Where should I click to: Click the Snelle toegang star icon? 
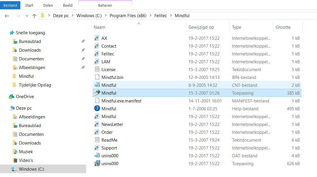12,33
